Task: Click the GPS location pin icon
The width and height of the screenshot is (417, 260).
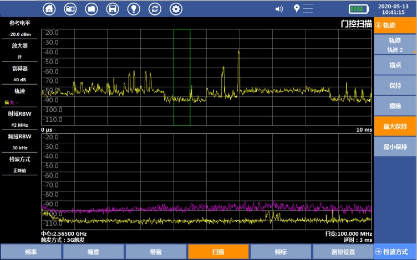Action: pos(297,9)
